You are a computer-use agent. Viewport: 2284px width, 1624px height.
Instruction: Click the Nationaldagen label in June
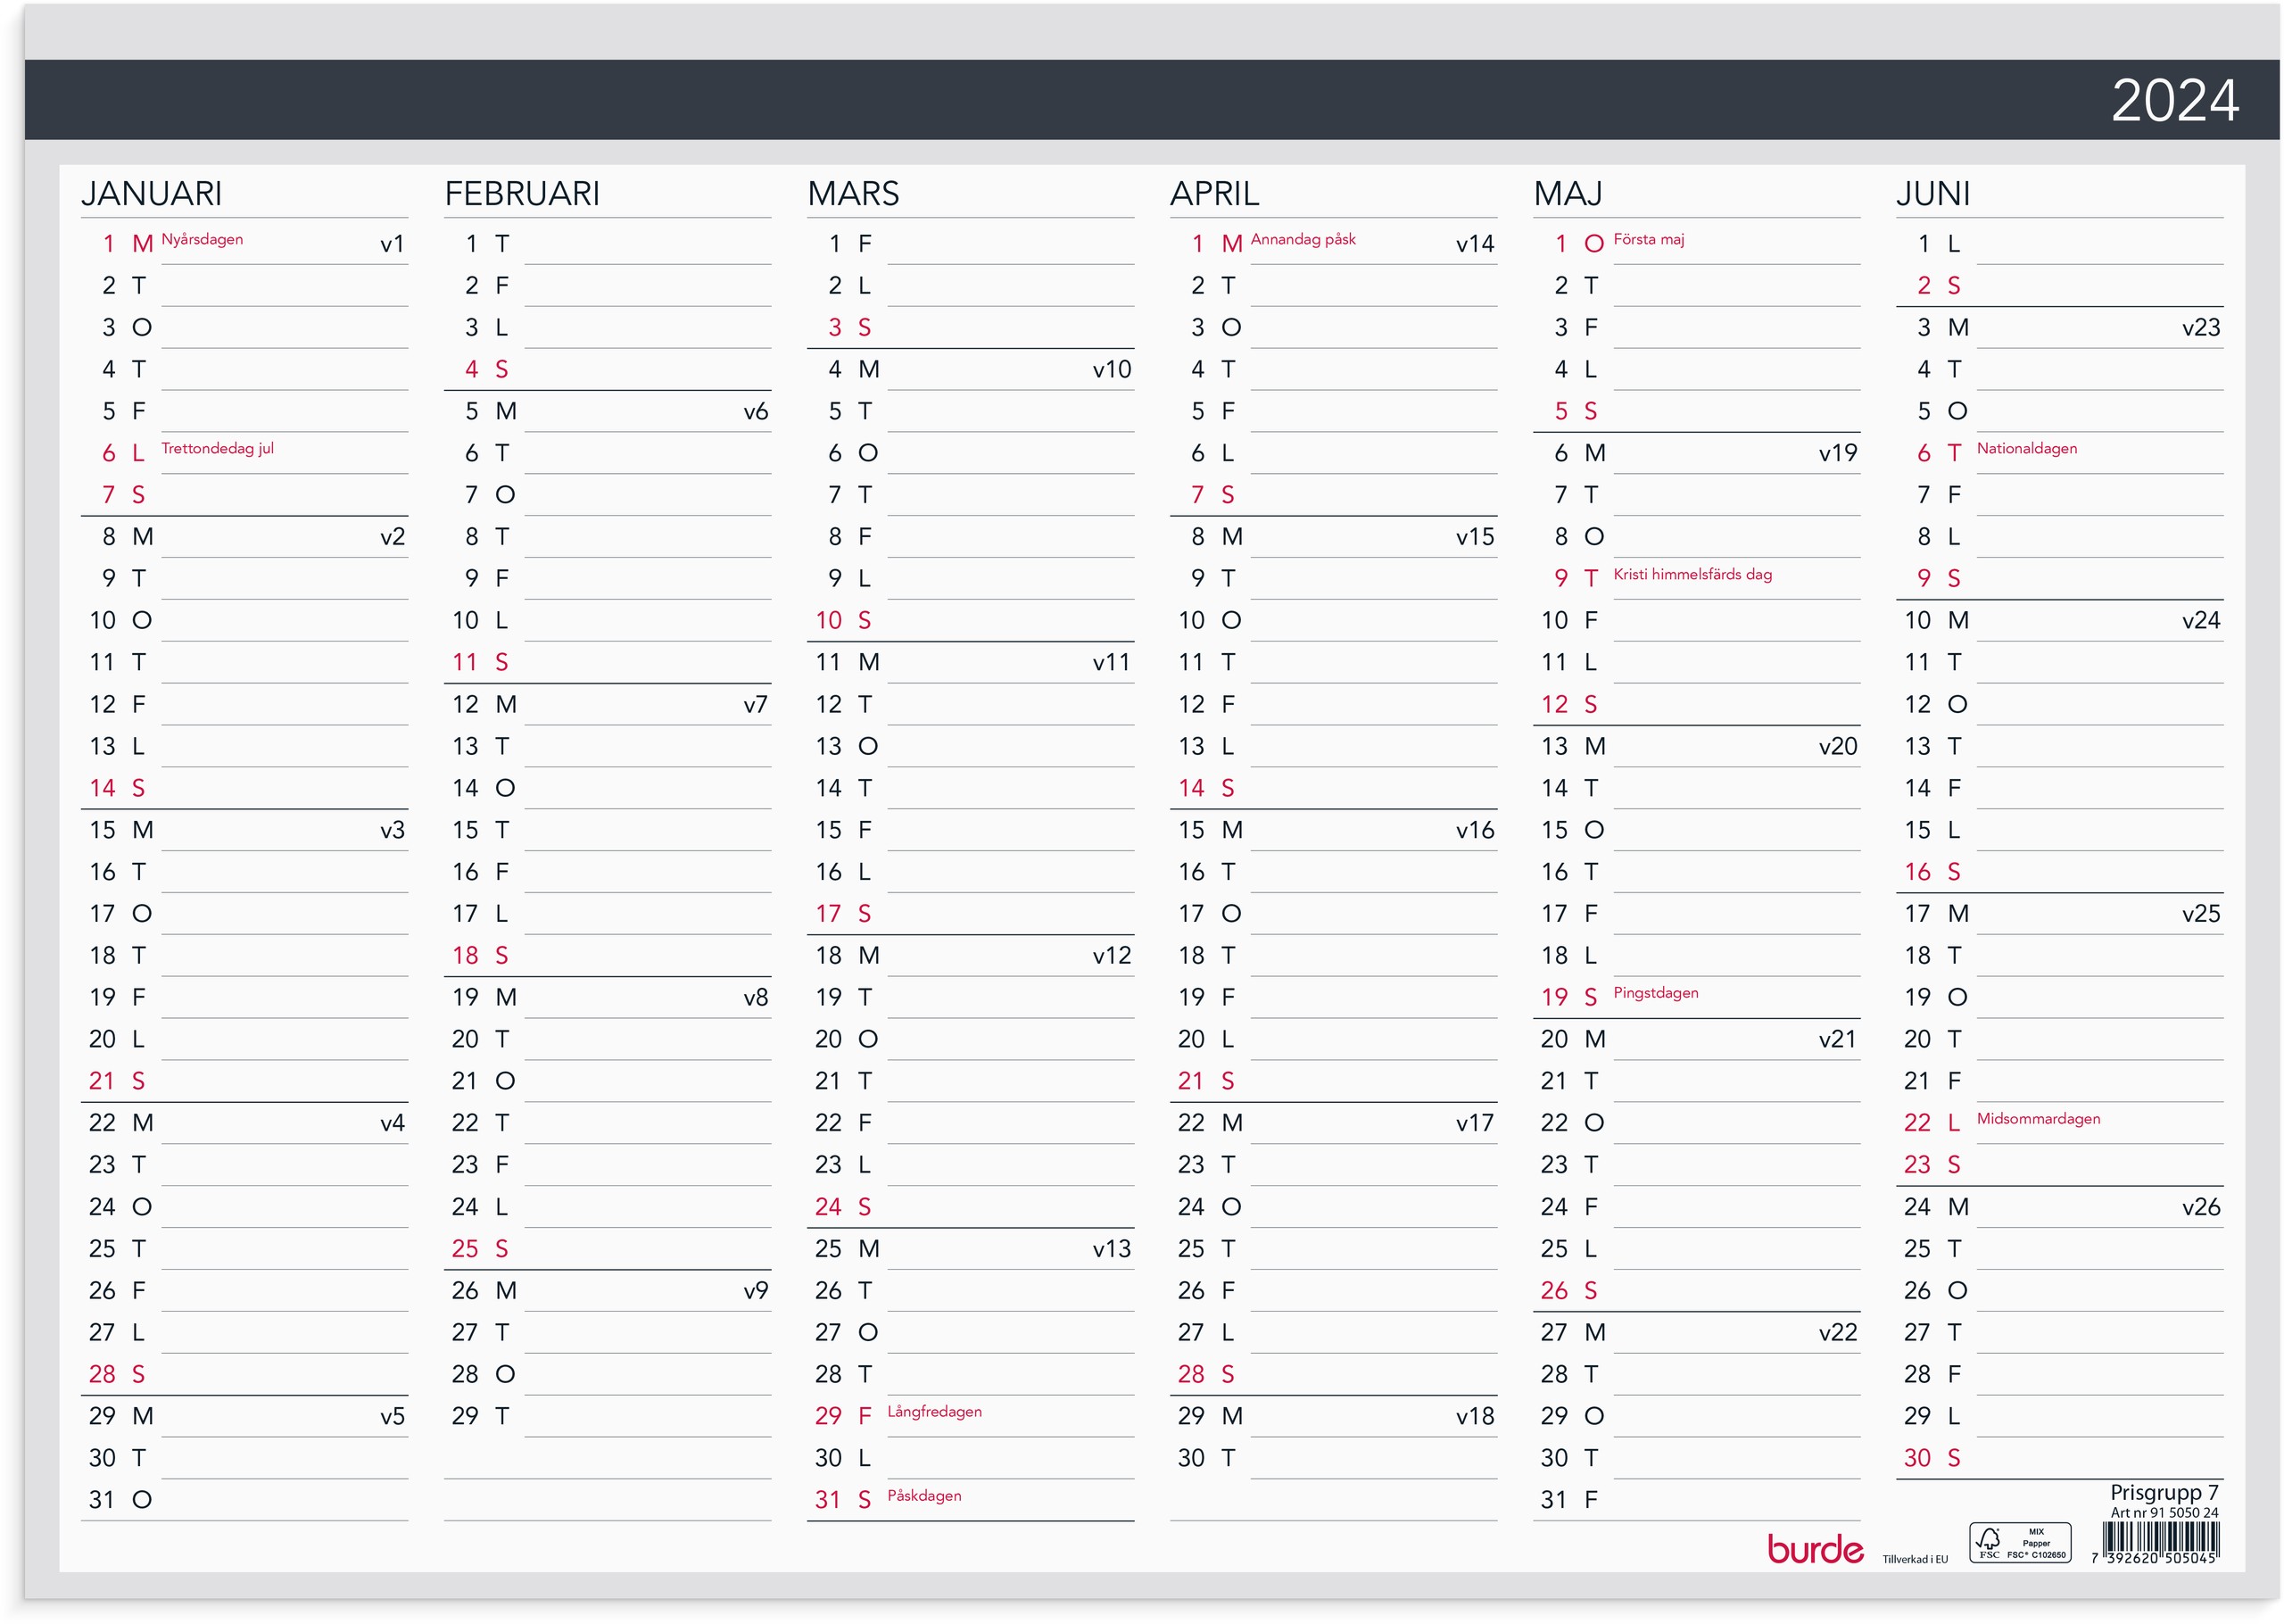[2026, 448]
